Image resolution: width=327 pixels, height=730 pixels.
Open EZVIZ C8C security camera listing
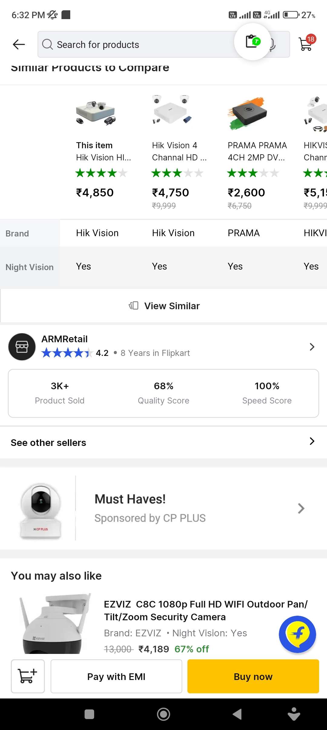(x=205, y=610)
